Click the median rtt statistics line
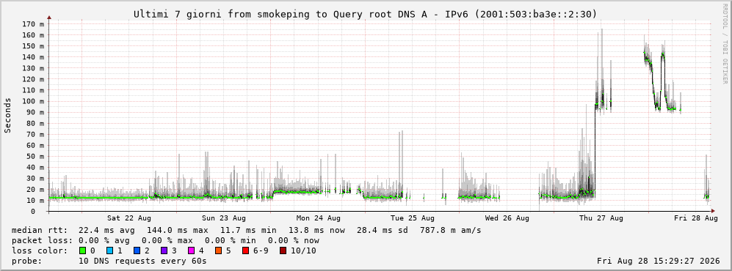 [247, 230]
